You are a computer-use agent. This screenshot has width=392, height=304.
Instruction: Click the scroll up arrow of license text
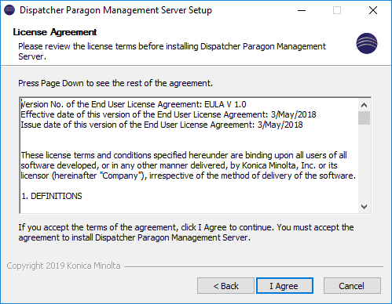[x=364, y=105]
